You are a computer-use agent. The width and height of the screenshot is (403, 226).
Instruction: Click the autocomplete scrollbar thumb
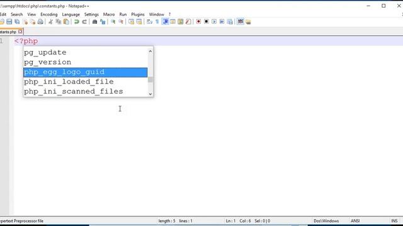point(150,80)
